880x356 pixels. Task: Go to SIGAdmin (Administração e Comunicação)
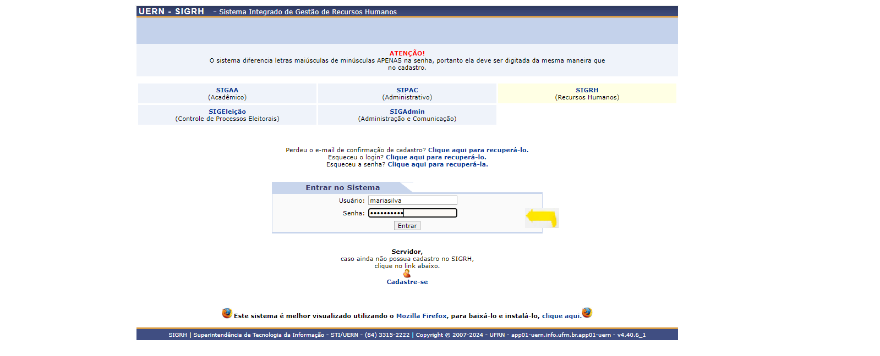coord(407,115)
